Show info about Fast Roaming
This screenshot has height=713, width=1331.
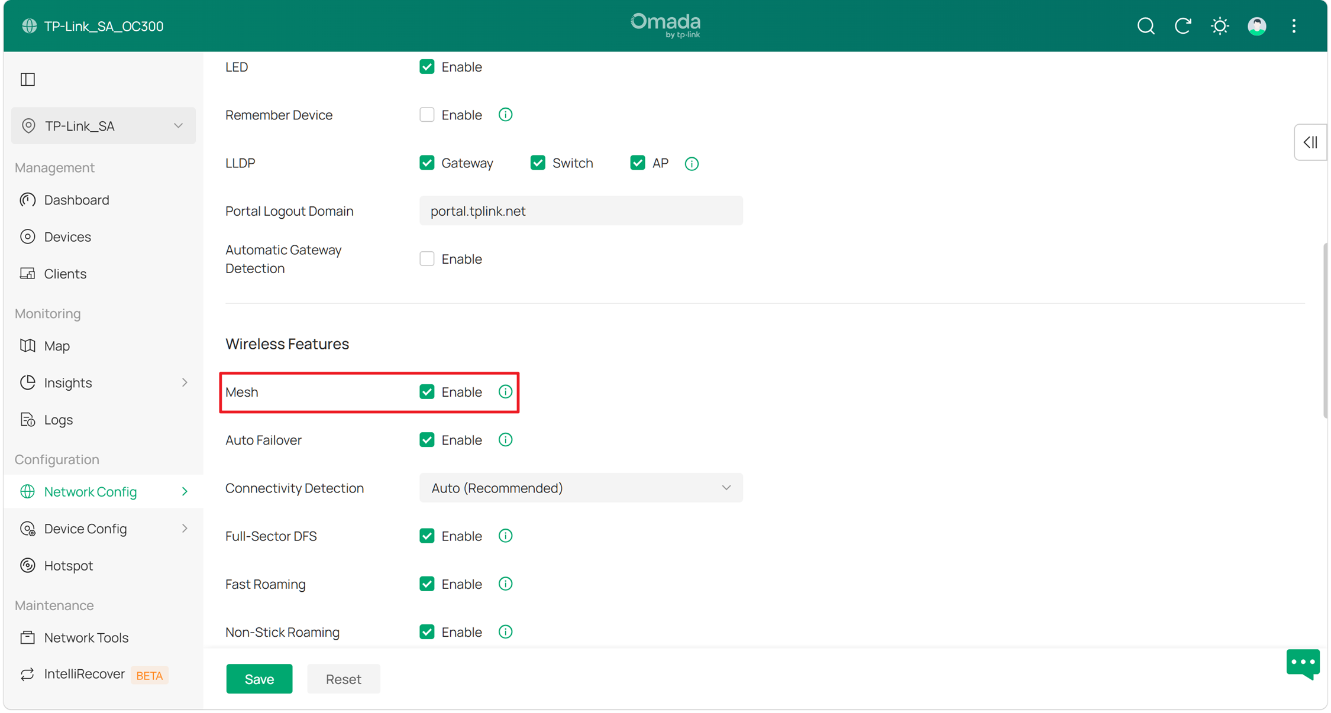(x=505, y=584)
